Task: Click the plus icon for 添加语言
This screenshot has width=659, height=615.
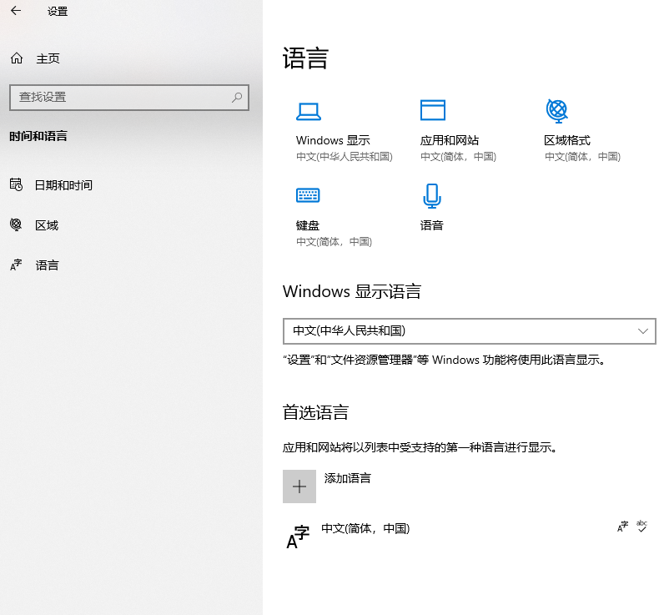Action: [299, 486]
